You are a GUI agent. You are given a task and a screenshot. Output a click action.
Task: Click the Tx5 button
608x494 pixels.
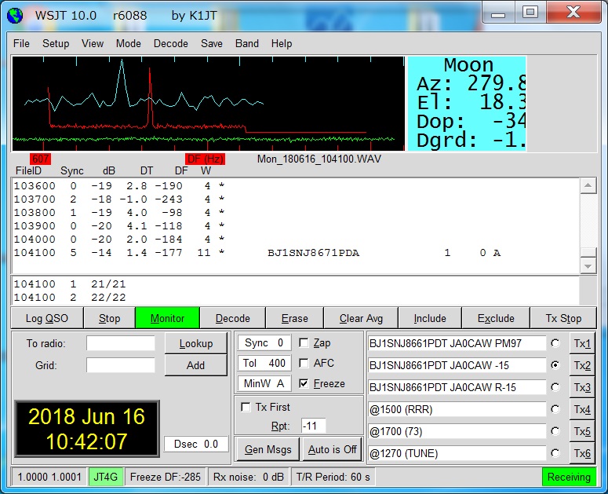[582, 431]
